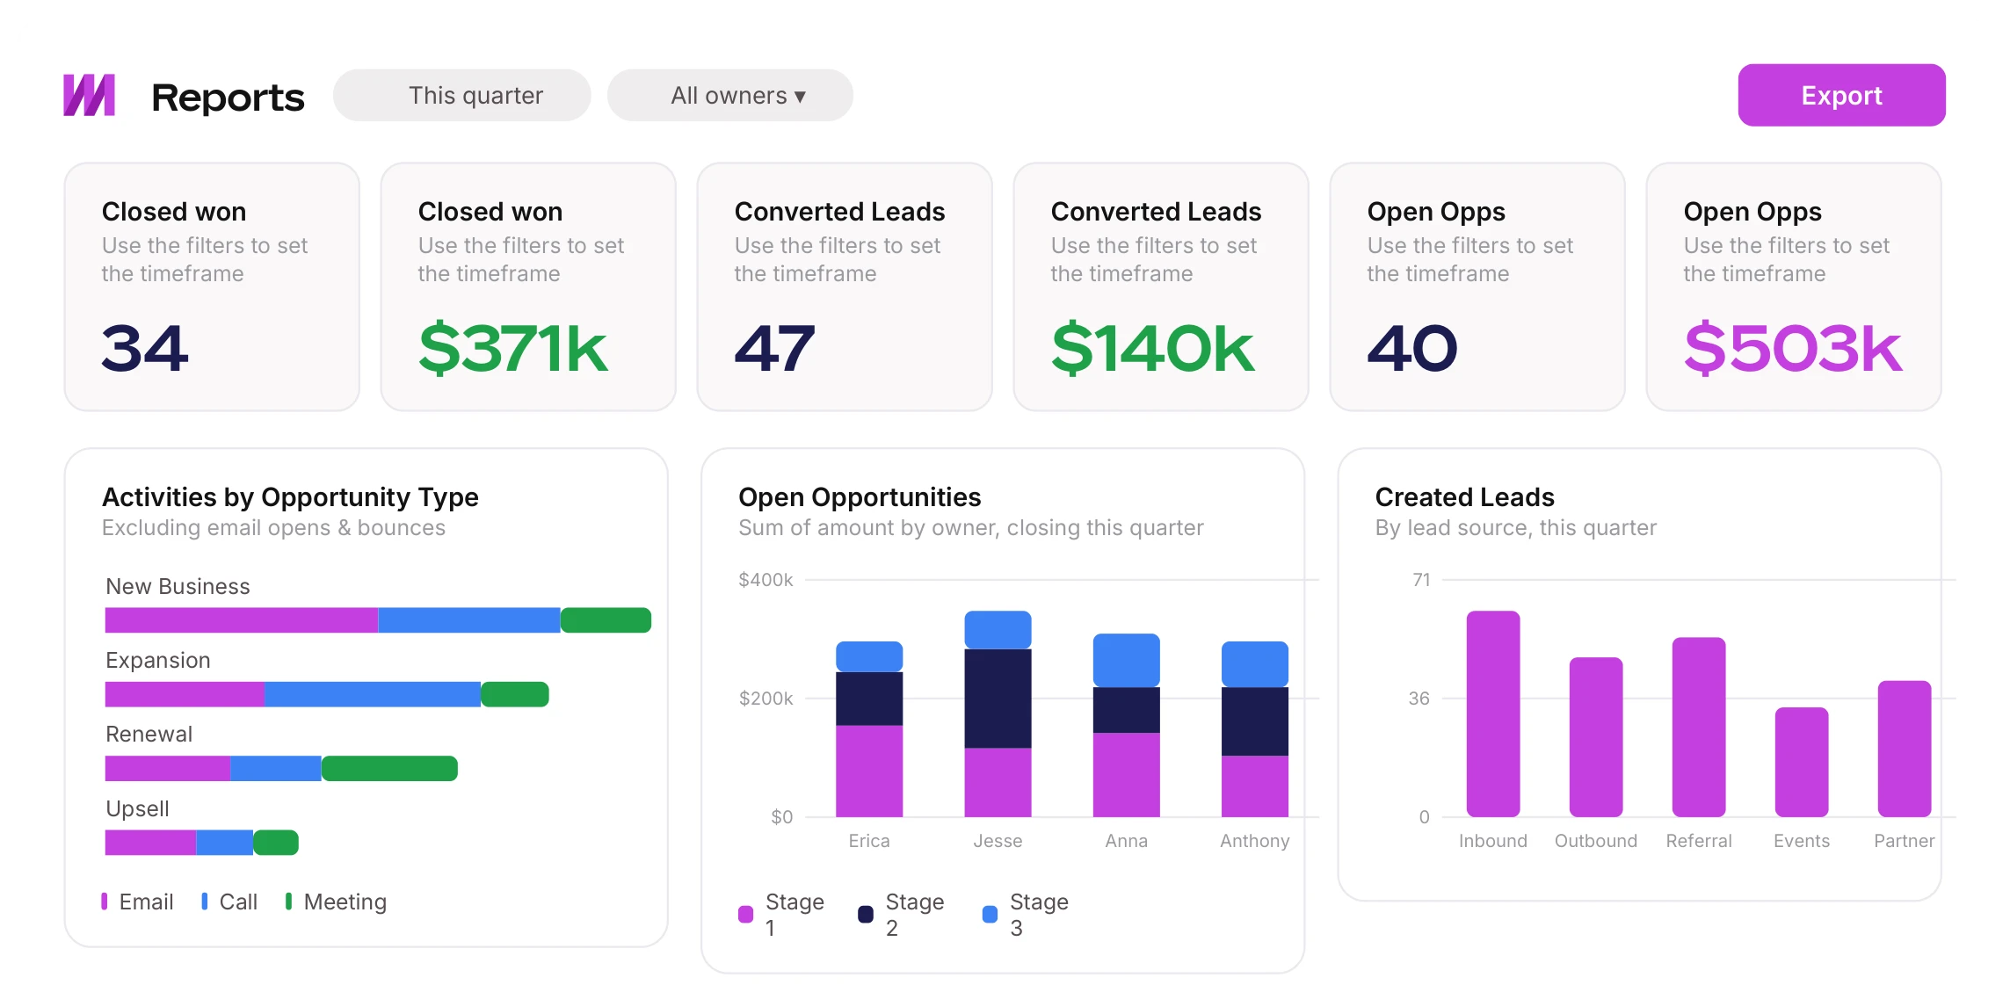Click the Referral leads bar
The width and height of the screenshot is (2010, 985).
[1699, 727]
